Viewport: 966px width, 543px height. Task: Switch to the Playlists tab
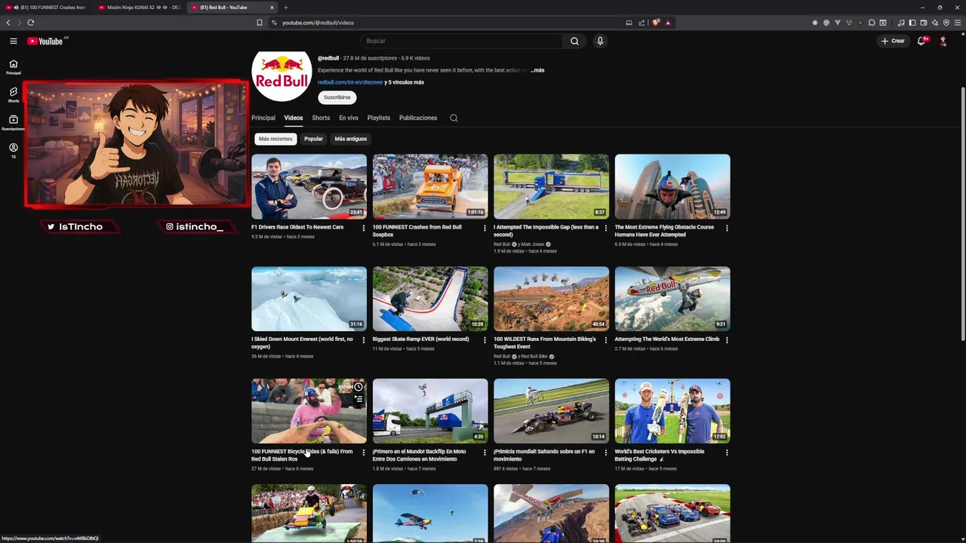pyautogui.click(x=379, y=118)
